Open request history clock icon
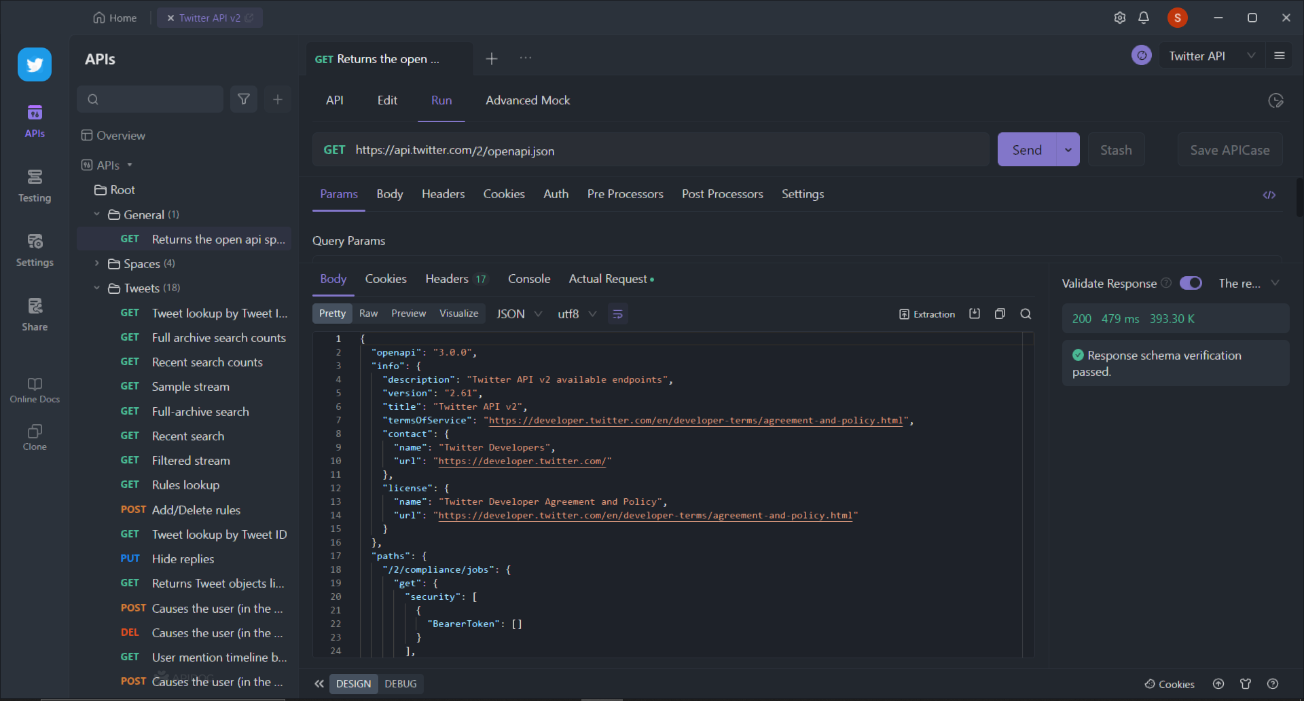Screen dimensions: 1304x701 click(1275, 100)
